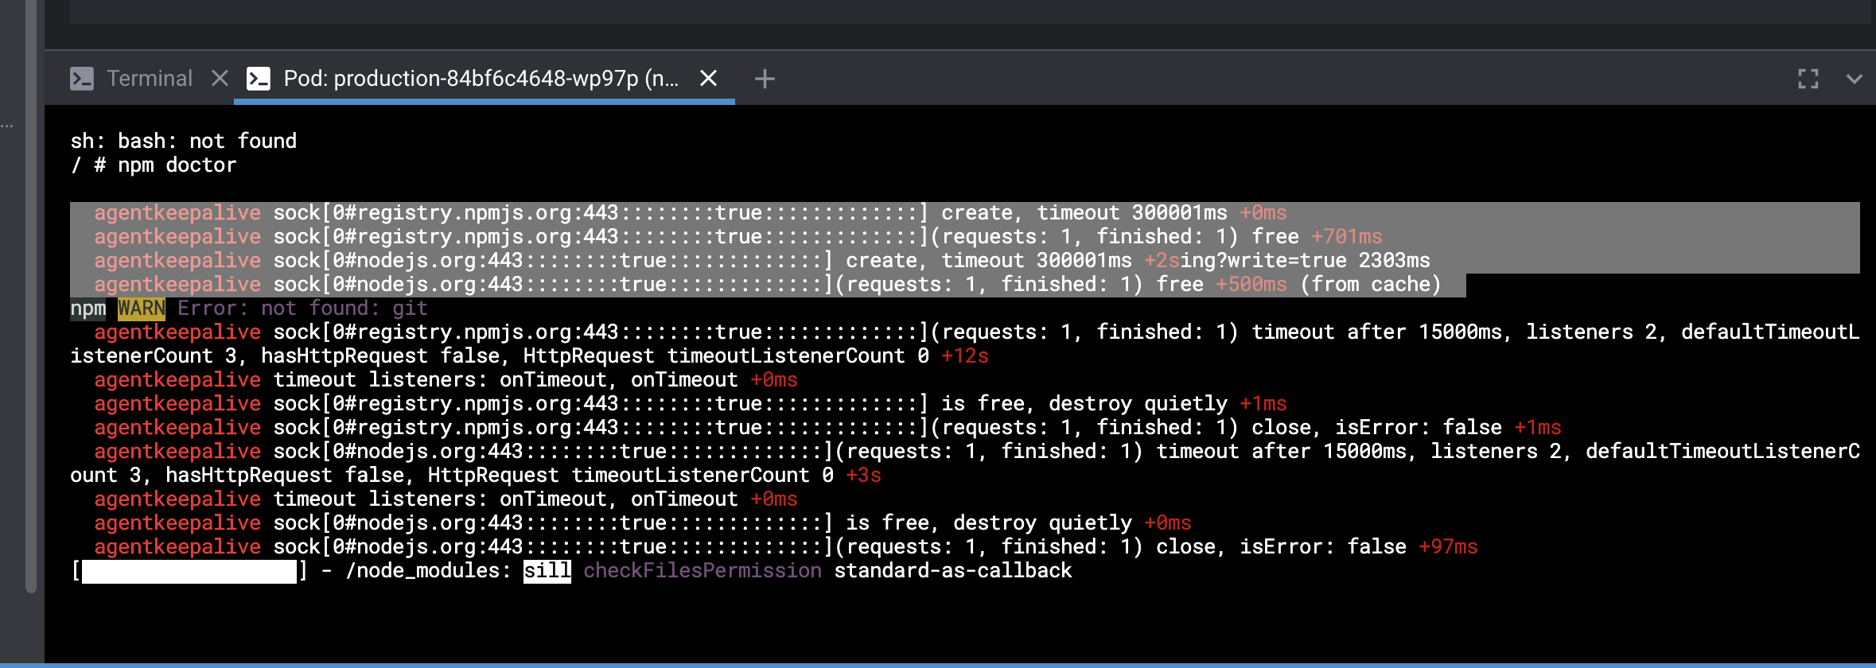Click the 'npm doctor' command text
Image resolution: width=1876 pixels, height=668 pixels.
coord(177,165)
